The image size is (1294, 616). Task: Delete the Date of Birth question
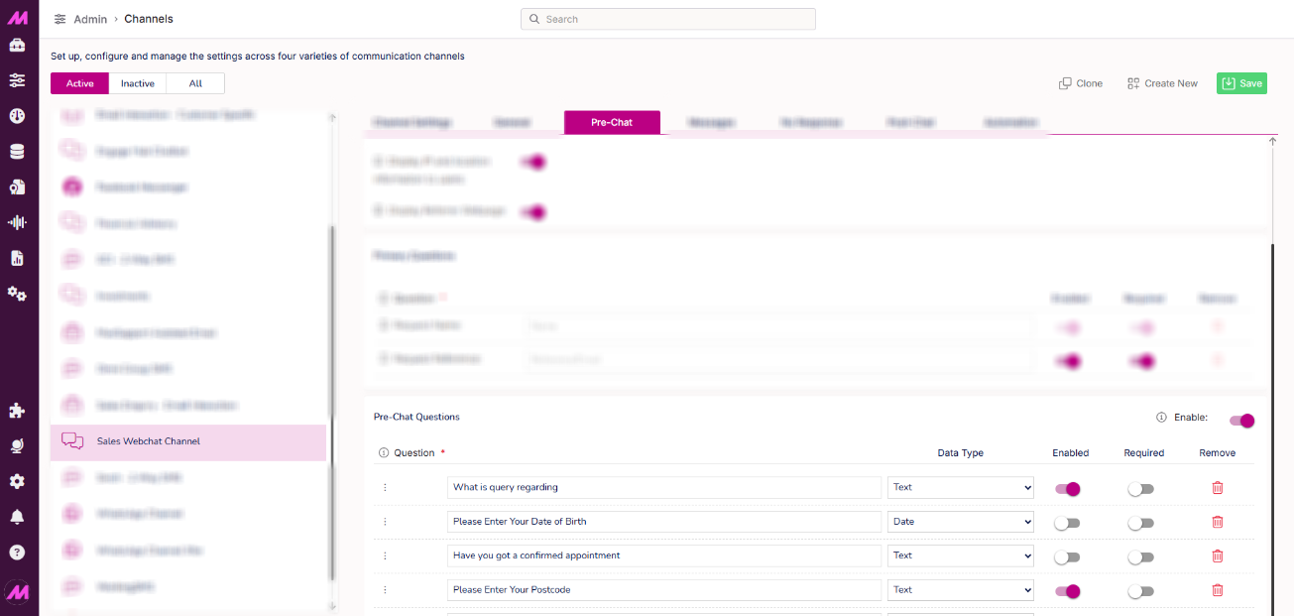(x=1218, y=522)
